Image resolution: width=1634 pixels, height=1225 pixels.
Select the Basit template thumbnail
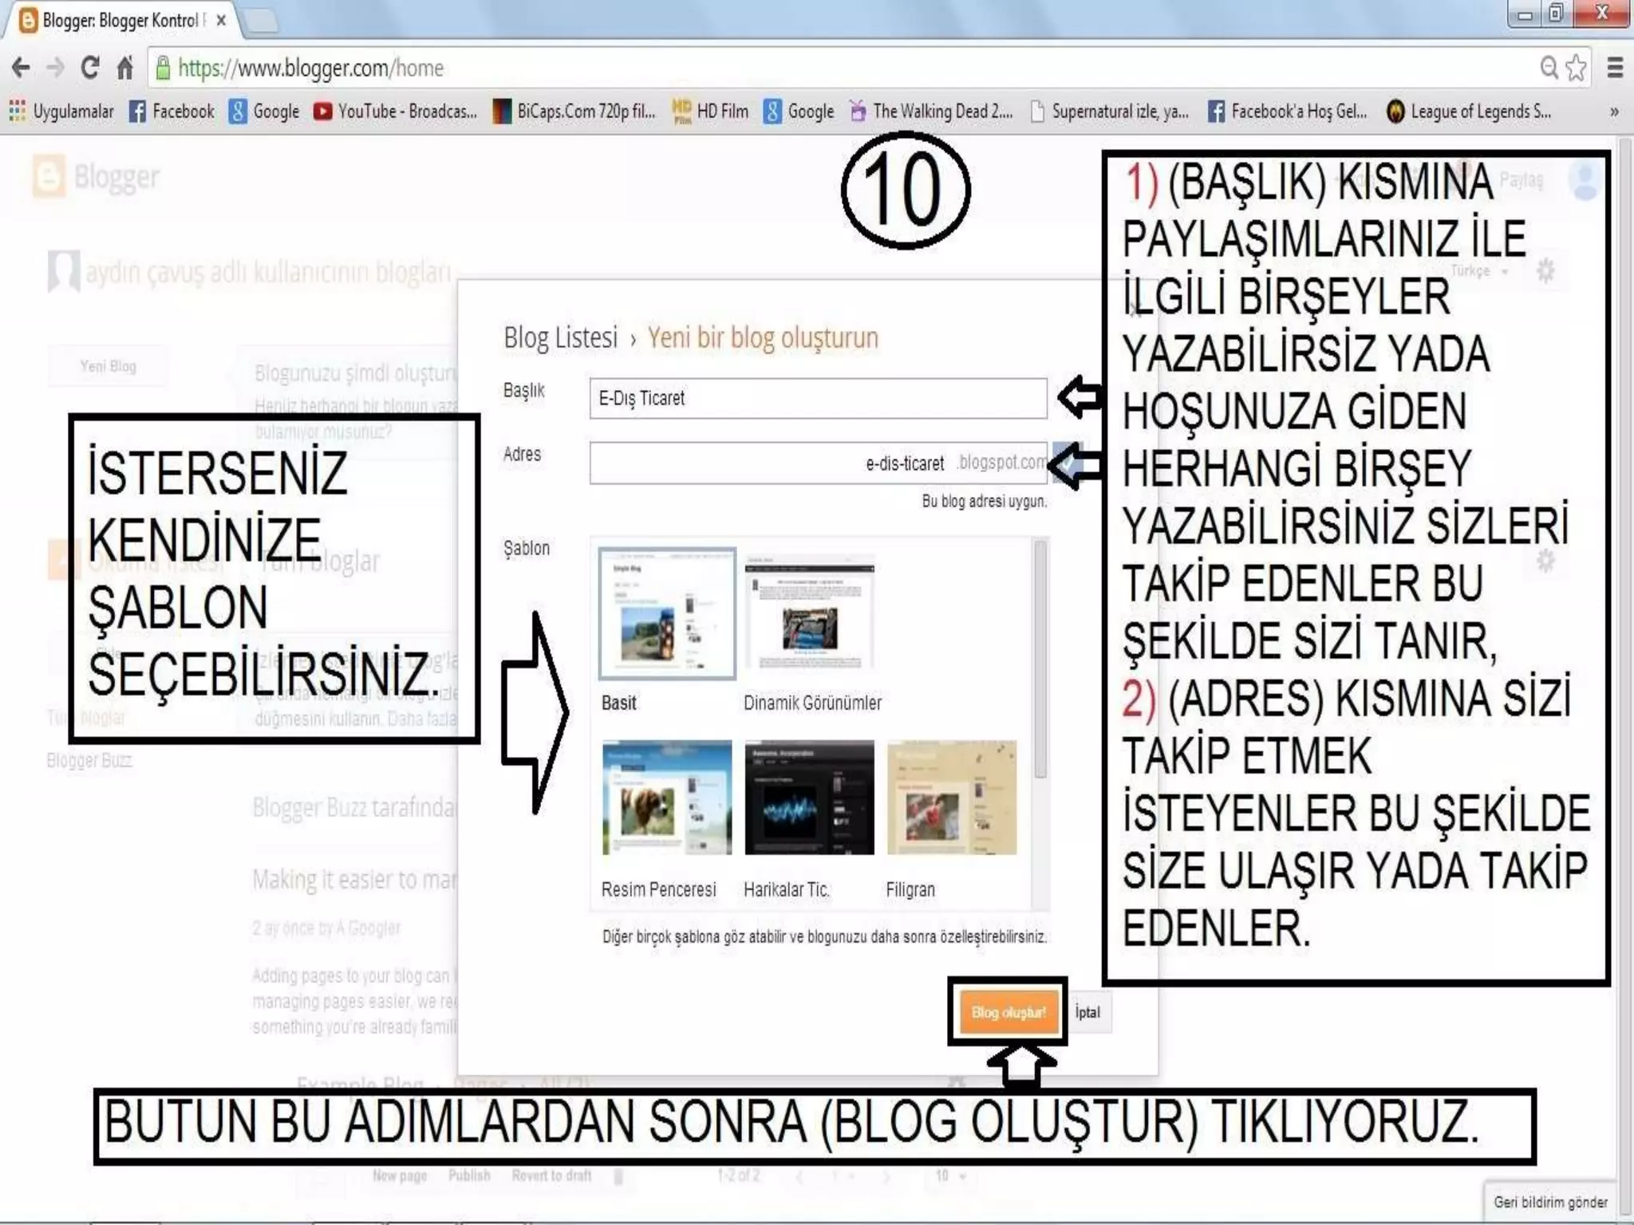pyautogui.click(x=667, y=613)
